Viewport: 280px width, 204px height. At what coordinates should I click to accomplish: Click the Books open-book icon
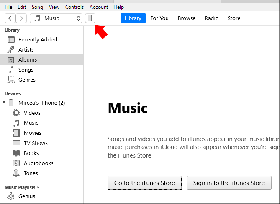point(16,153)
